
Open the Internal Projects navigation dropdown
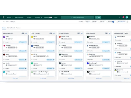[x=20, y=18]
